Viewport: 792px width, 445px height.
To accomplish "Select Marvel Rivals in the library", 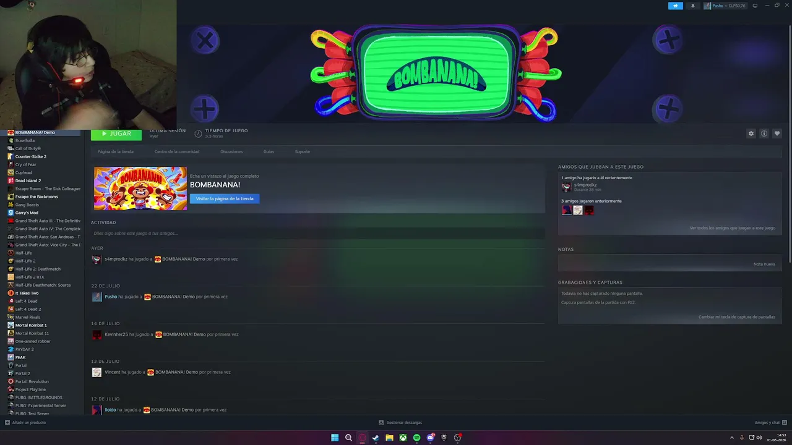I will [41, 317].
